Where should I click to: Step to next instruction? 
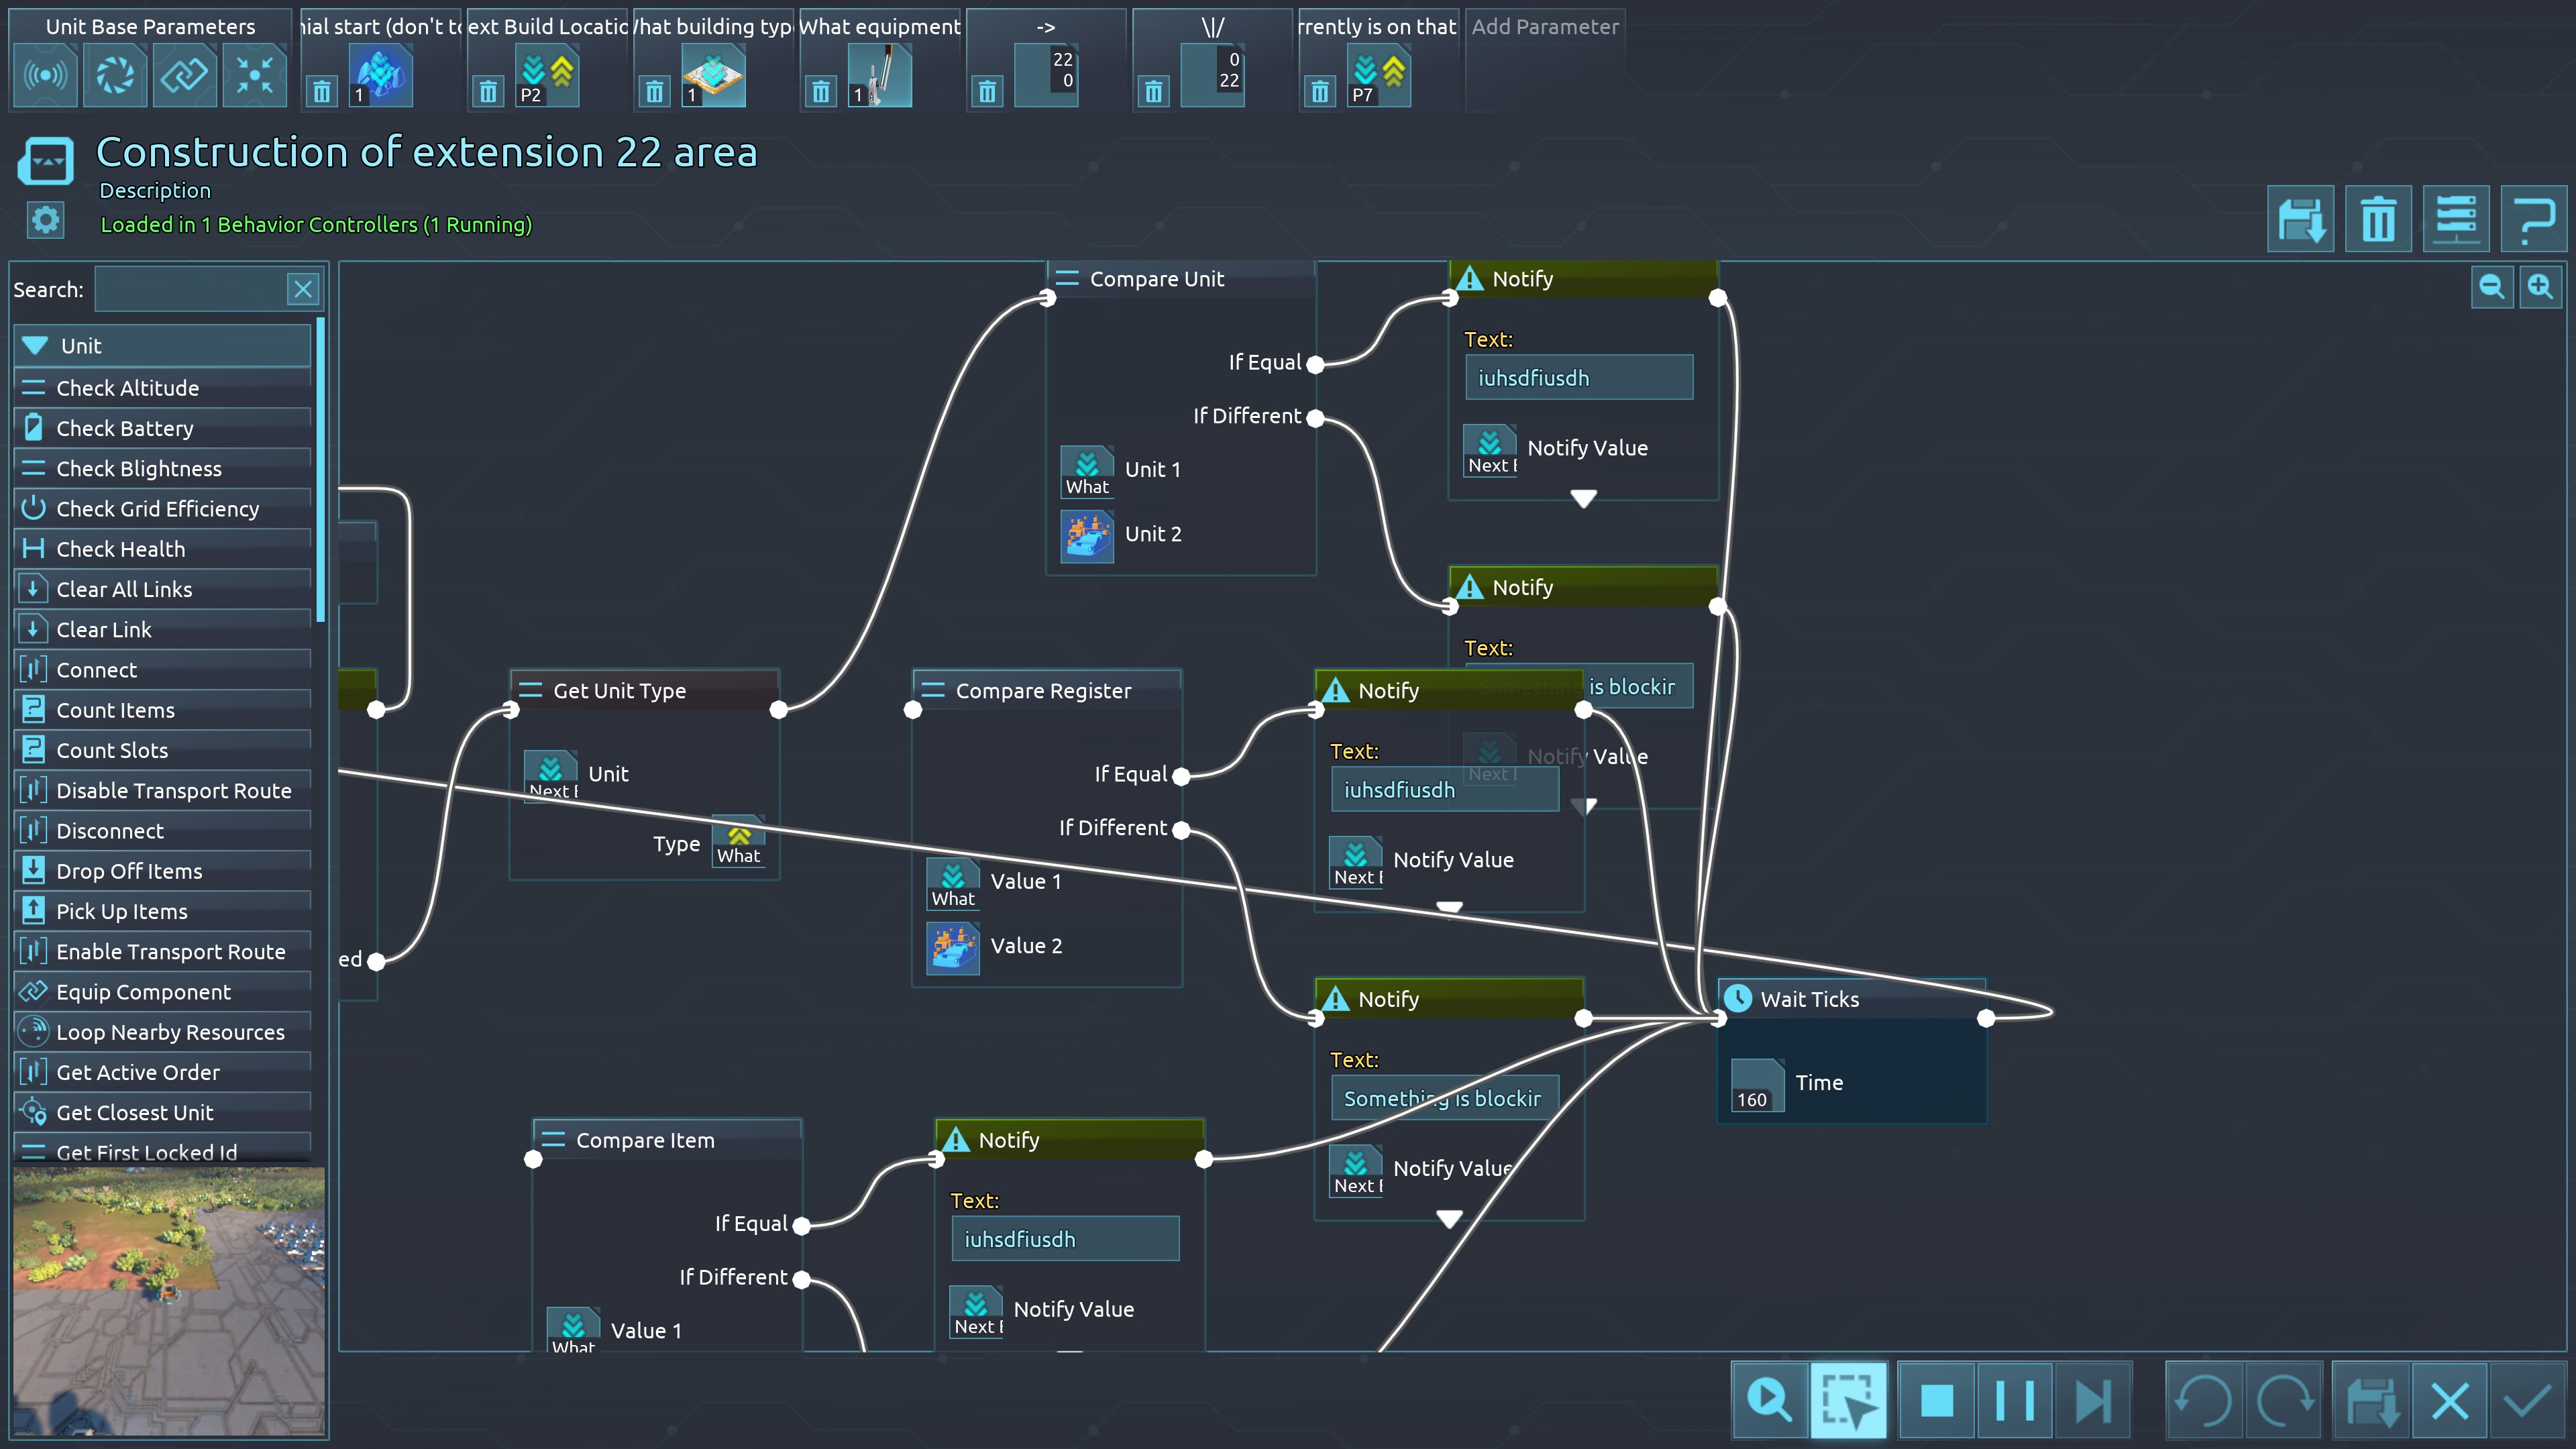coord(2092,1400)
